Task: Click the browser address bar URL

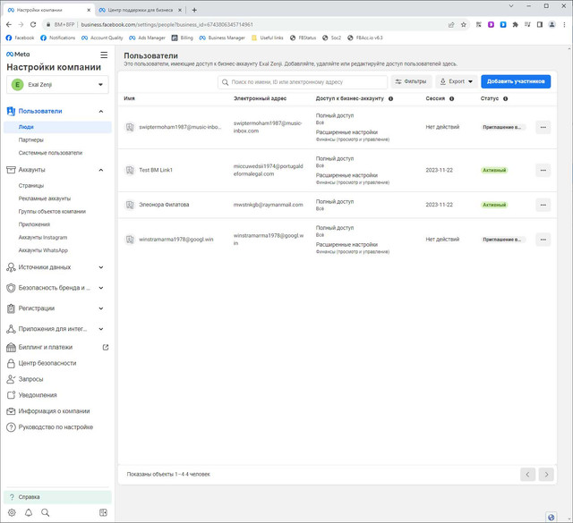Action: coord(167,24)
